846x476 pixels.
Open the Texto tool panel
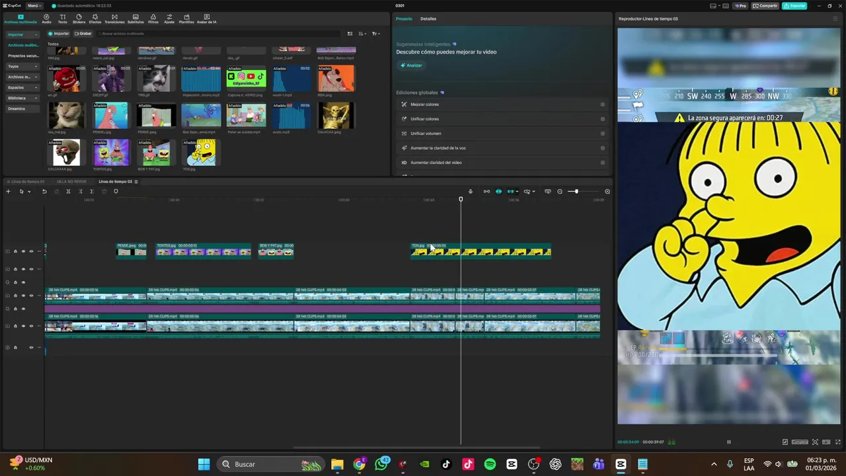62,19
